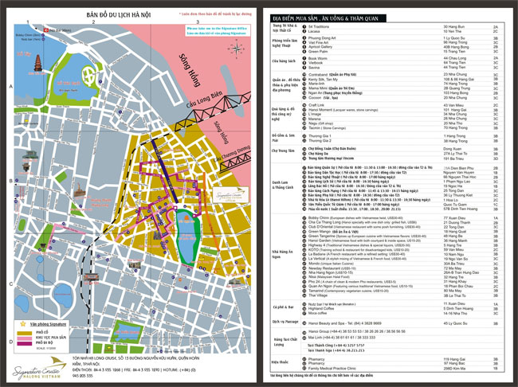This screenshot has height=387, width=518.
Task: Click the Opera House building icon
Action: click(x=237, y=281)
